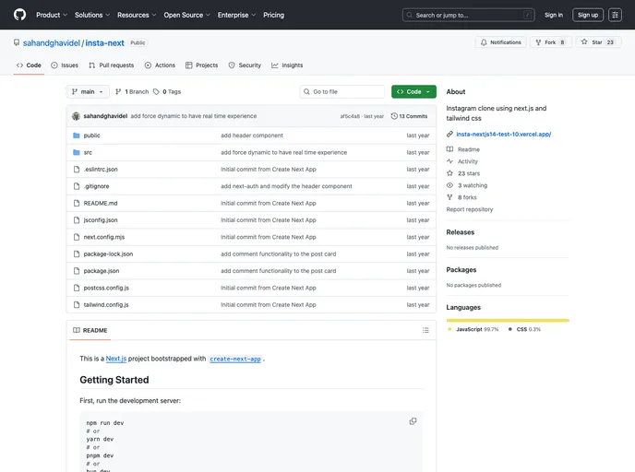
Task: Copy the npm run dev code block
Action: pos(413,421)
